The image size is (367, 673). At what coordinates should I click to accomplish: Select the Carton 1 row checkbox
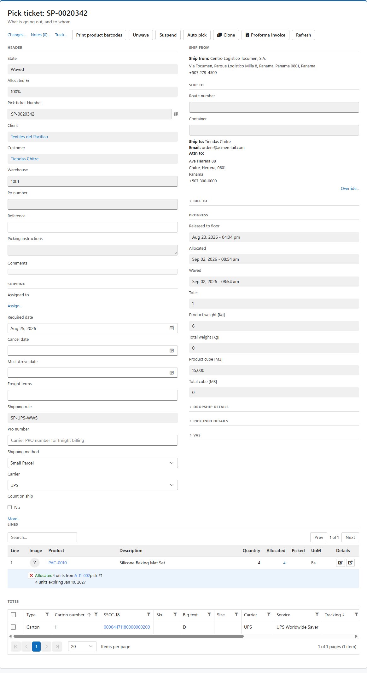point(13,627)
